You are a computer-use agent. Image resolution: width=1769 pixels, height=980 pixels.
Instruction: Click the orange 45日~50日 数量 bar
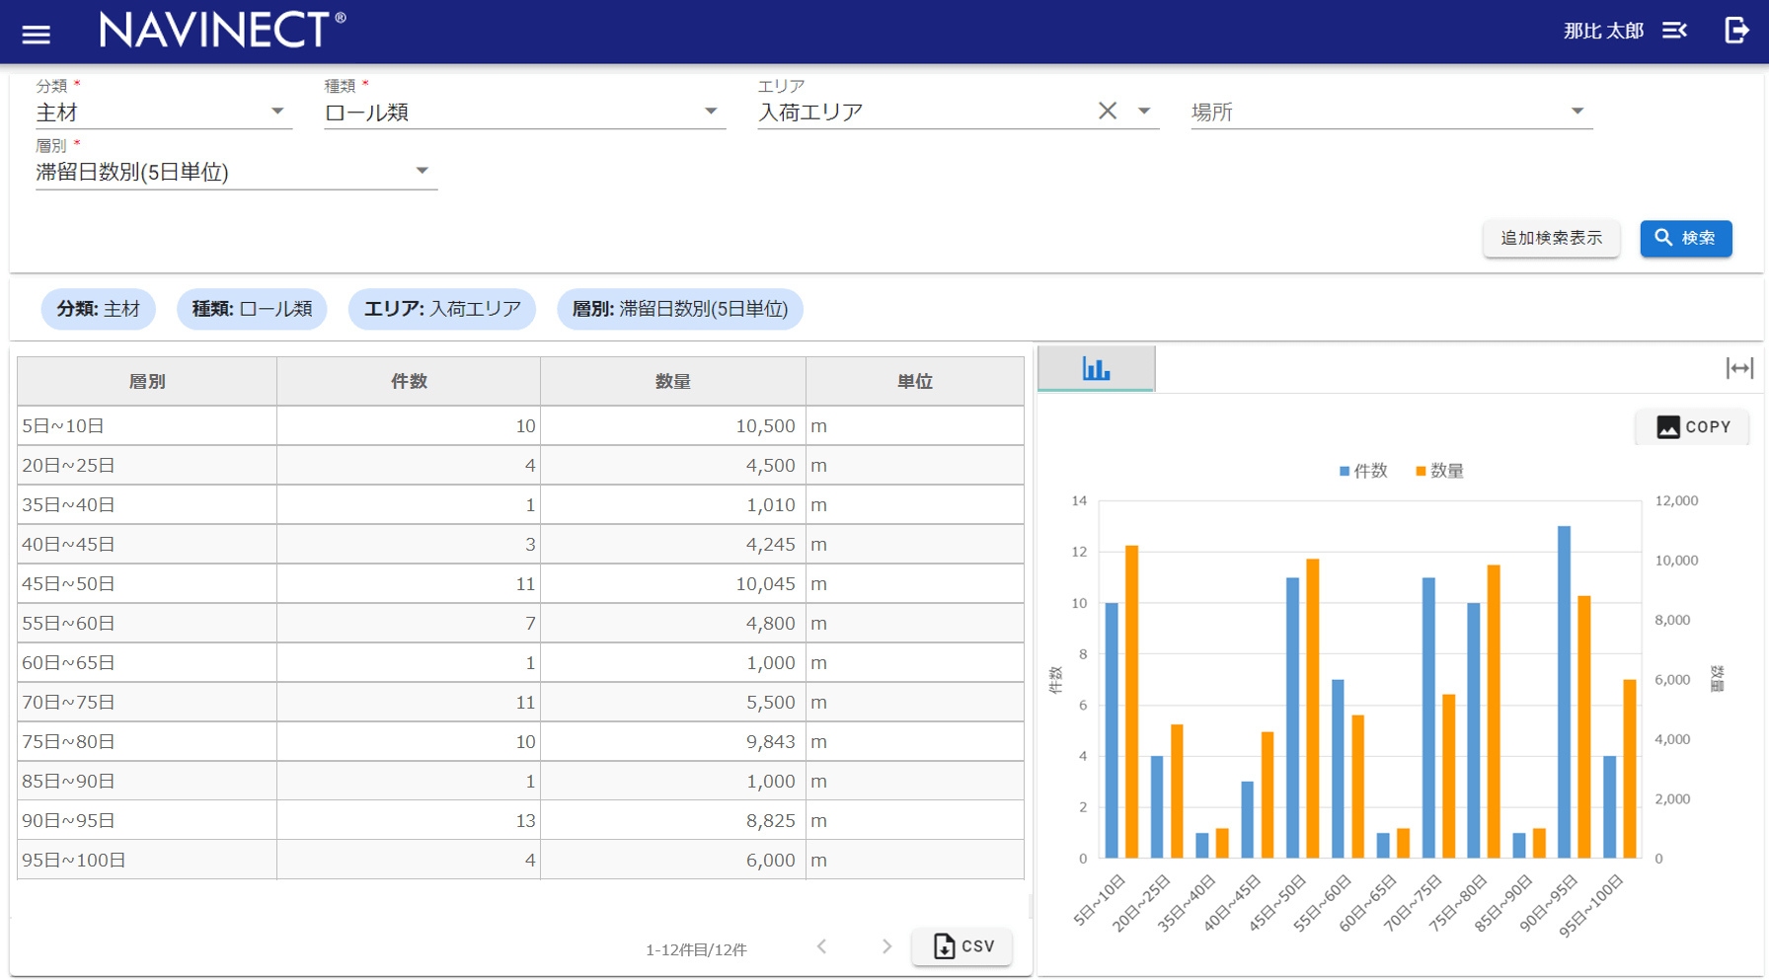tap(1312, 709)
